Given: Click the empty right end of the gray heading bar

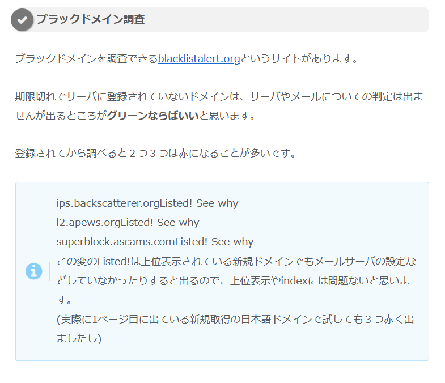Looking at the screenshot, I should click(x=340, y=20).
